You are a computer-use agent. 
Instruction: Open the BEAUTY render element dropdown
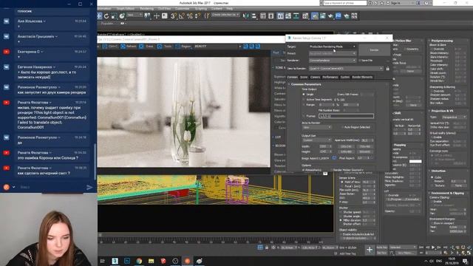[218, 47]
